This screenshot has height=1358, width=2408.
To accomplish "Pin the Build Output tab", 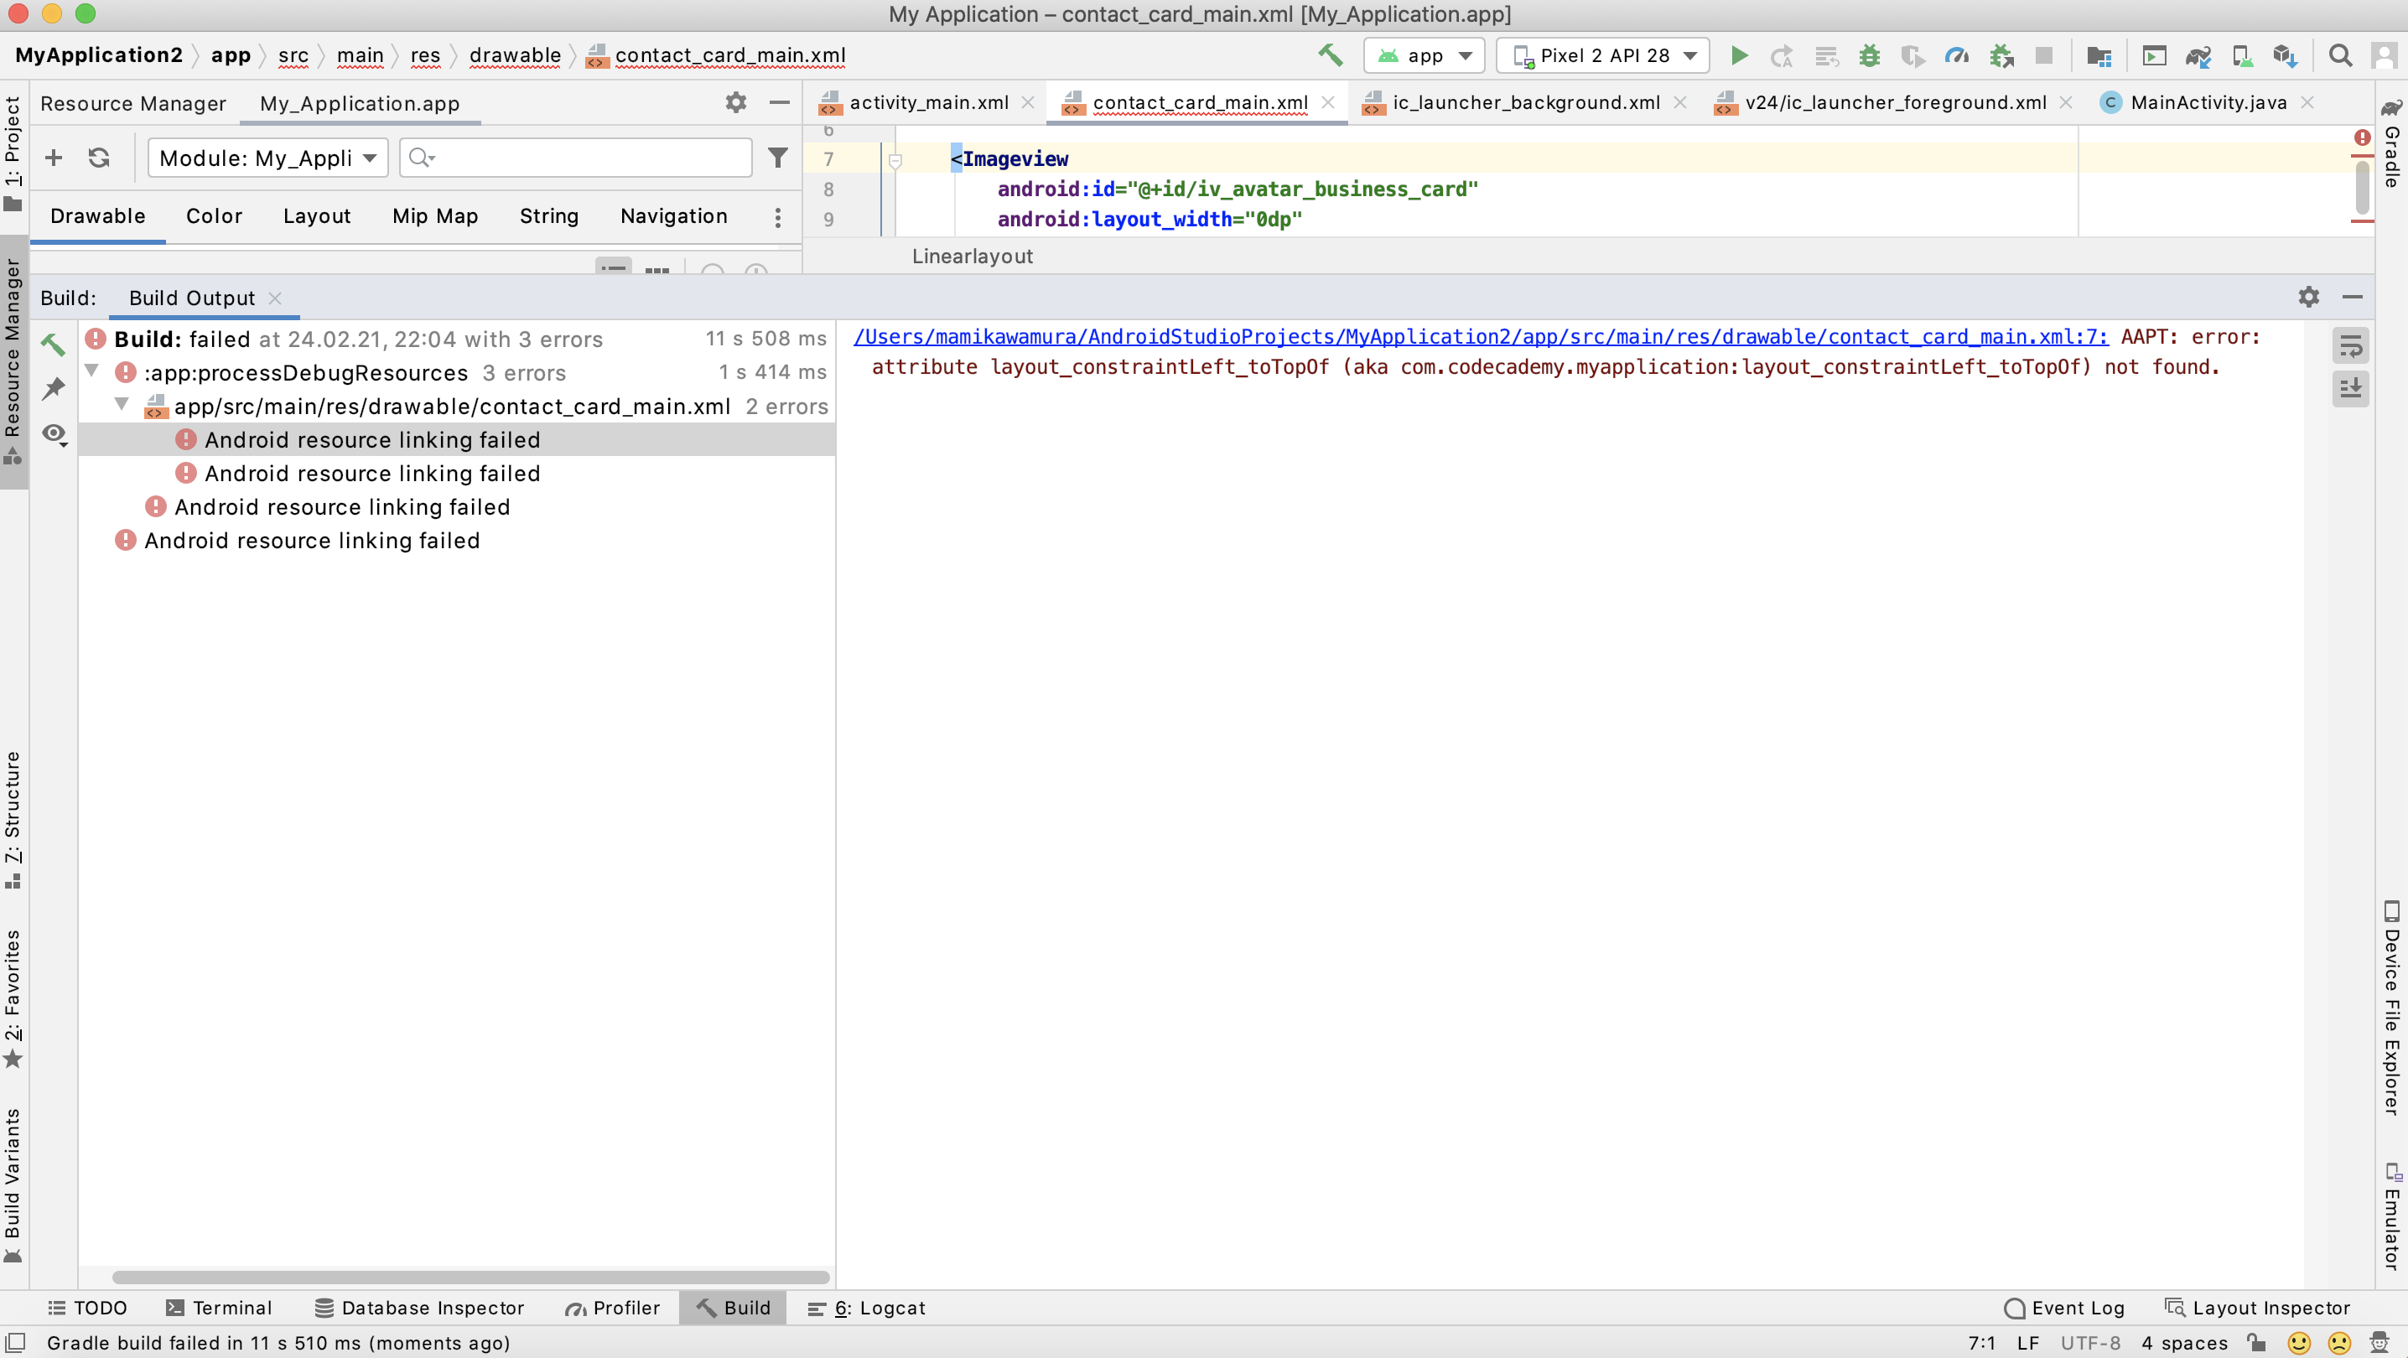I will pyautogui.click(x=54, y=389).
